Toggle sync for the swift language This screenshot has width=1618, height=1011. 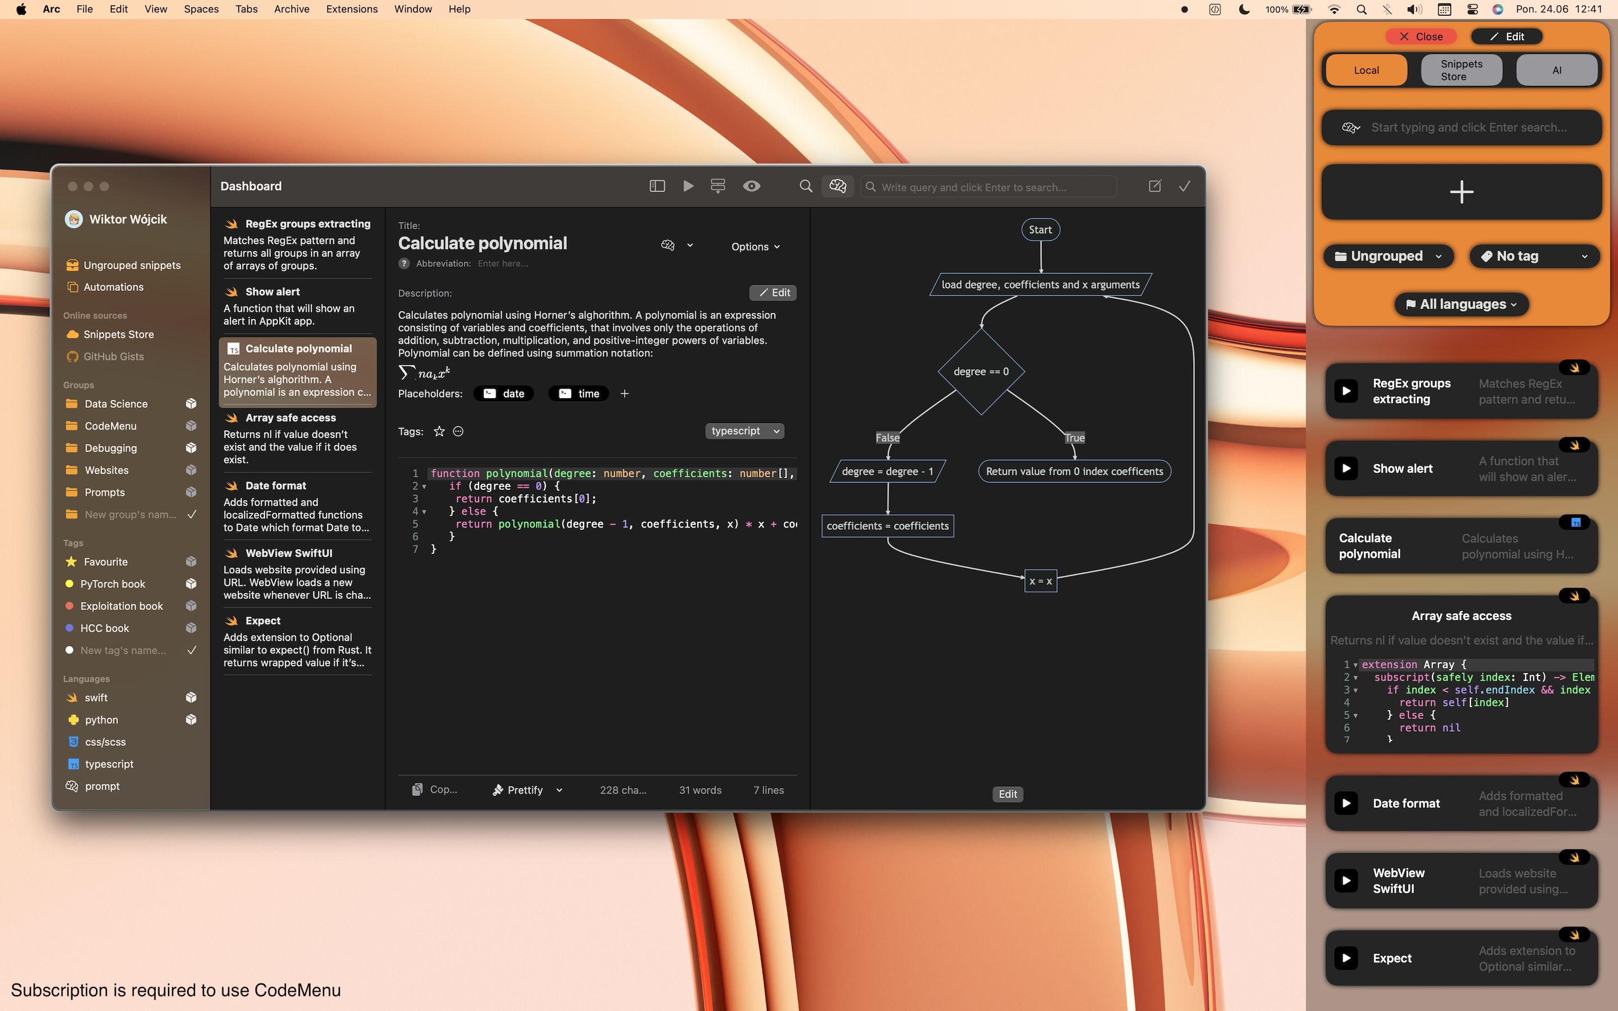(192, 698)
